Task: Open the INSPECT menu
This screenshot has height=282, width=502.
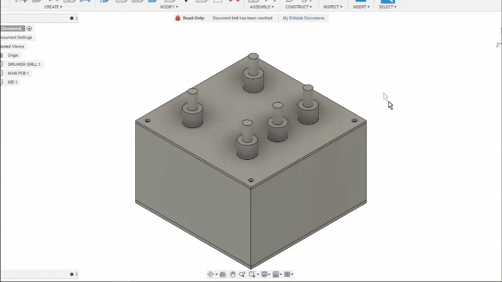Action: (x=333, y=6)
